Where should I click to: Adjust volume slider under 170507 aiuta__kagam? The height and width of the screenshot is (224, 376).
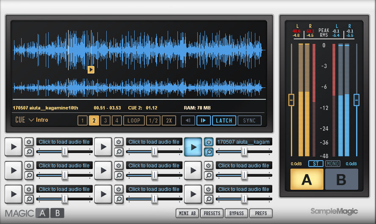[244, 151]
